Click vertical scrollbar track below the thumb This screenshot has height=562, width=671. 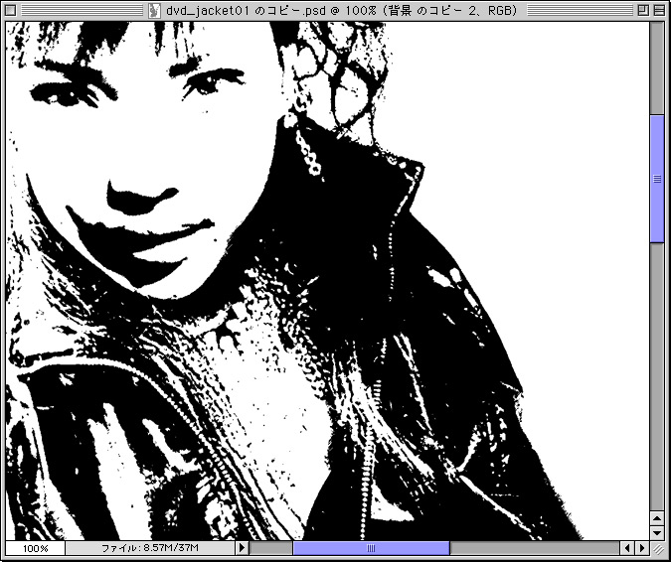coord(657,377)
